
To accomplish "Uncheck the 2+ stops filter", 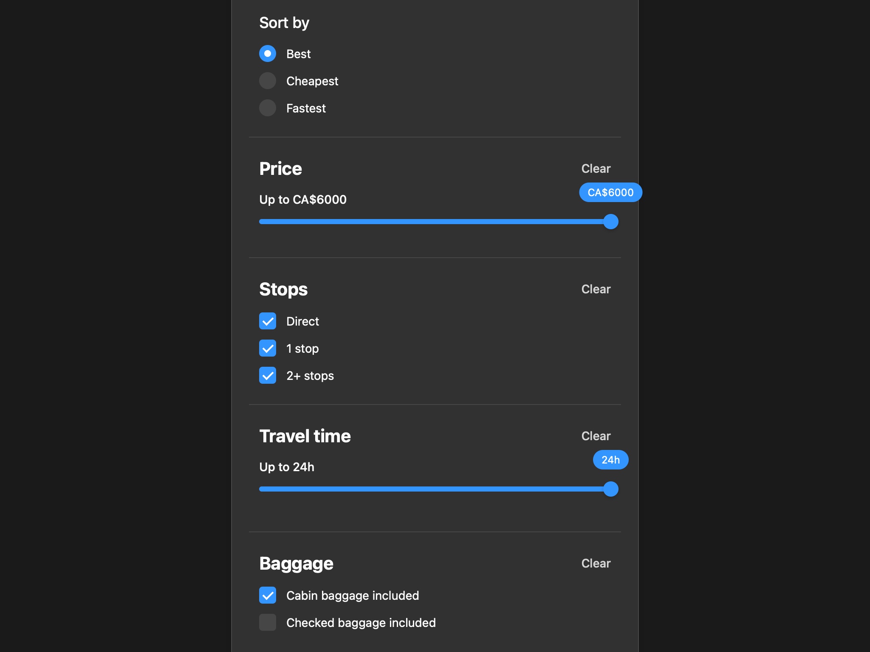I will [x=268, y=376].
